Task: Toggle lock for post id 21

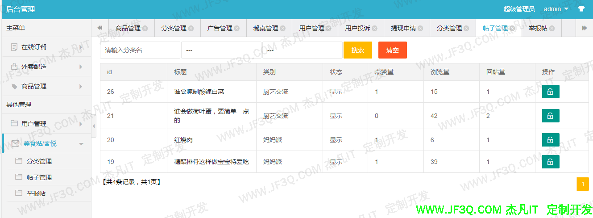Action: coord(550,116)
